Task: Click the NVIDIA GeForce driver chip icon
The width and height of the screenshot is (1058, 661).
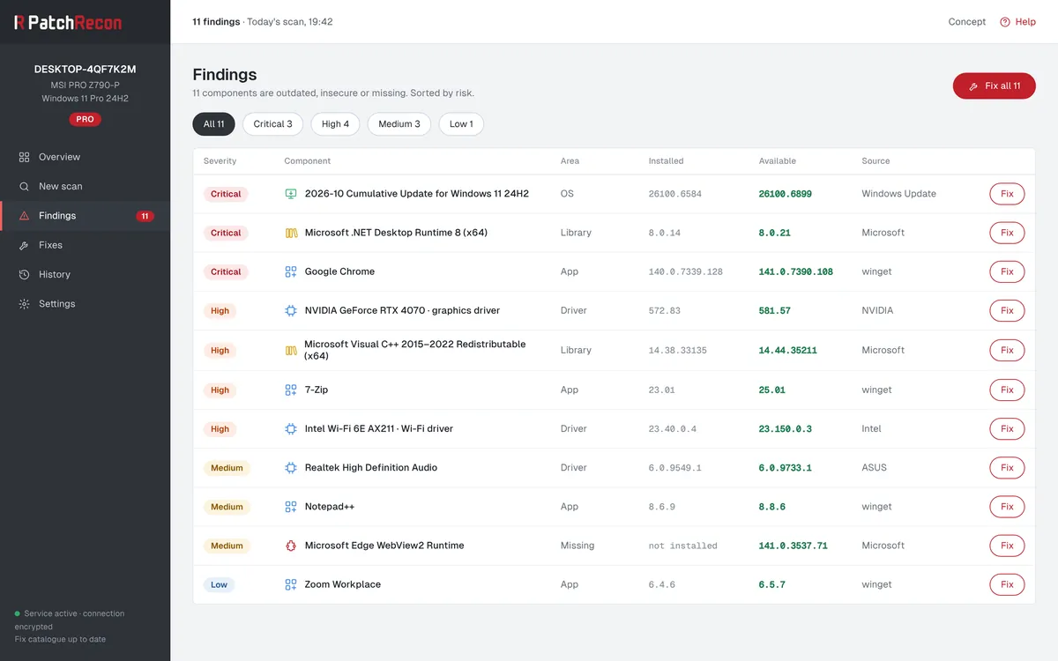Action: pos(291,310)
